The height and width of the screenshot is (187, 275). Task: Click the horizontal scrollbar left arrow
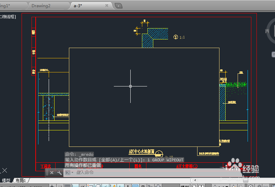tap(195, 180)
